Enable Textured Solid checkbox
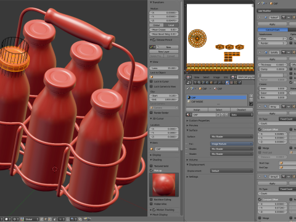The height and width of the screenshot is (222, 296). [x=151, y=166]
